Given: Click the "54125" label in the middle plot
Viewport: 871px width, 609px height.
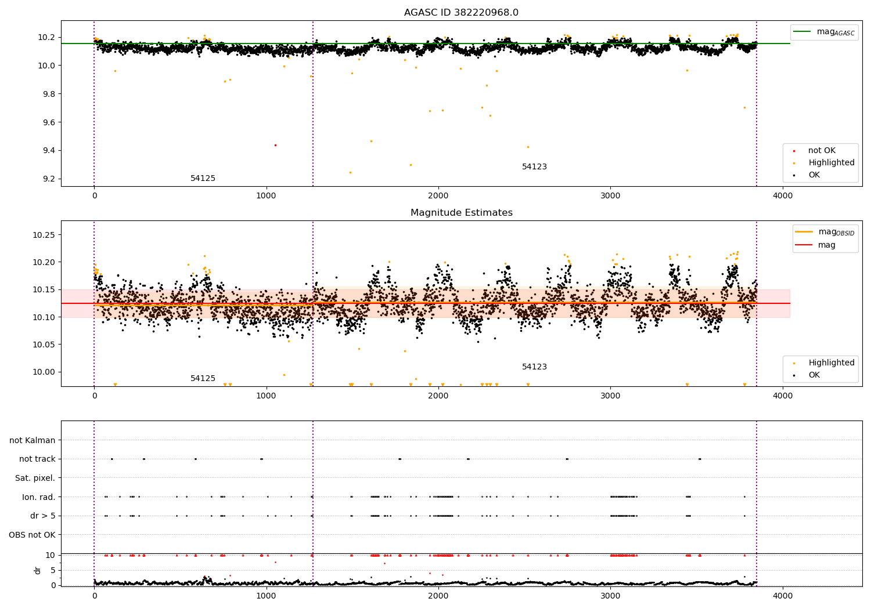Looking at the screenshot, I should click(x=203, y=379).
